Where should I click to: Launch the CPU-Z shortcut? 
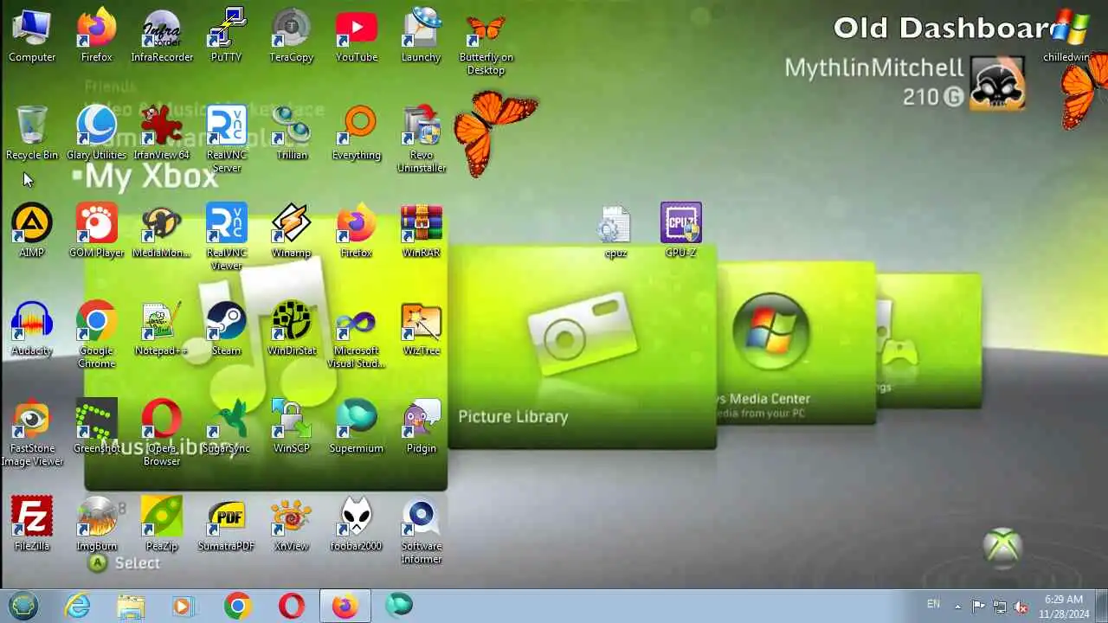coord(681,231)
